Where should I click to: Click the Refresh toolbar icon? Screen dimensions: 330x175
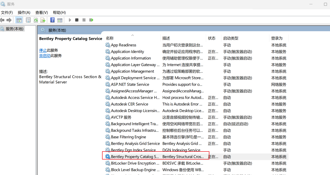(36, 20)
